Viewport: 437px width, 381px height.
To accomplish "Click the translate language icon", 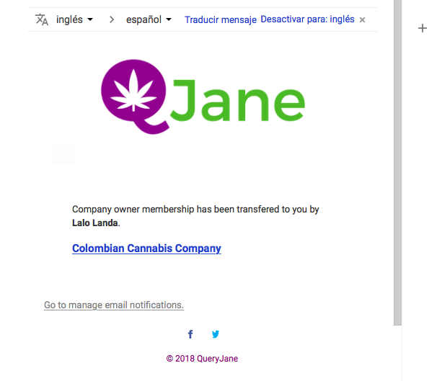I will click(42, 19).
